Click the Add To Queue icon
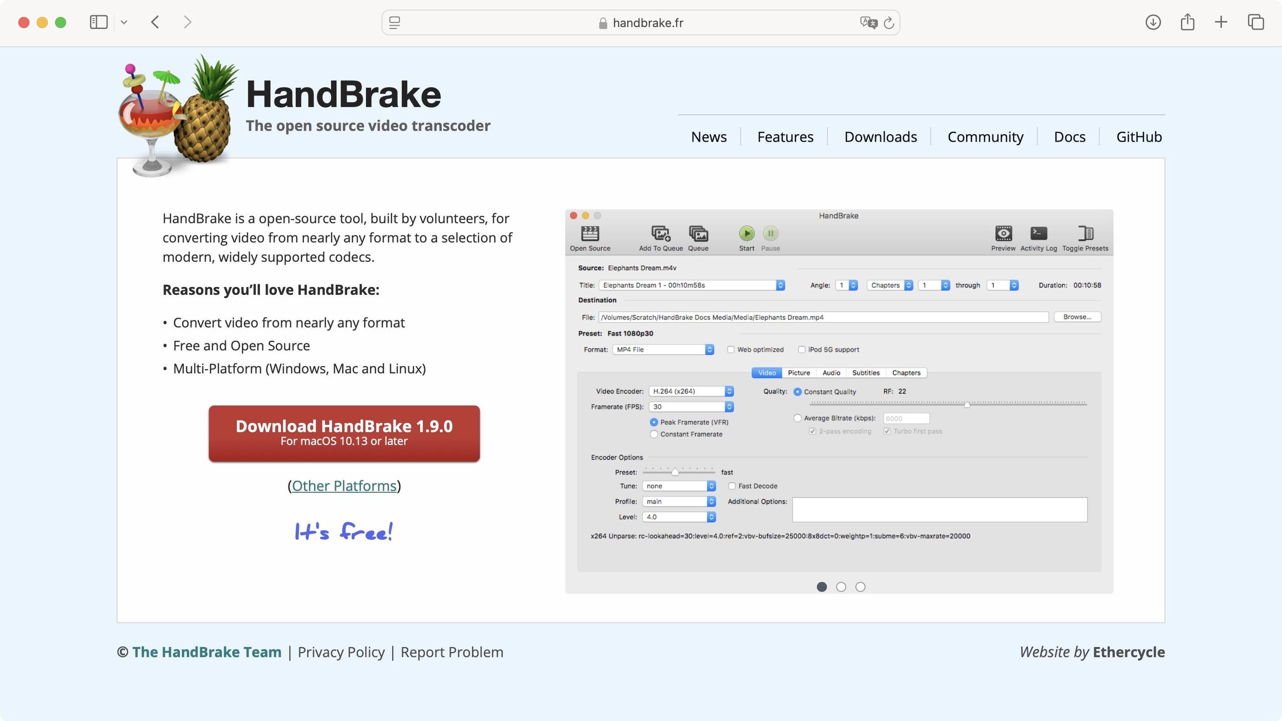 pos(661,233)
